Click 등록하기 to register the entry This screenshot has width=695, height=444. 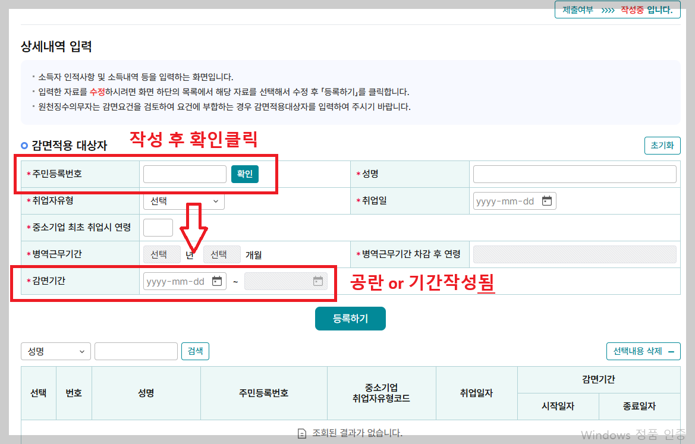350,318
